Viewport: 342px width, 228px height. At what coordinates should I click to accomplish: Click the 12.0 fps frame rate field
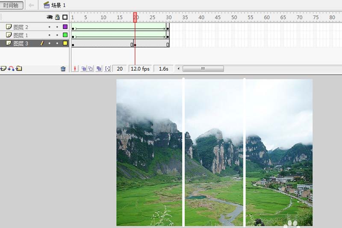(140, 69)
